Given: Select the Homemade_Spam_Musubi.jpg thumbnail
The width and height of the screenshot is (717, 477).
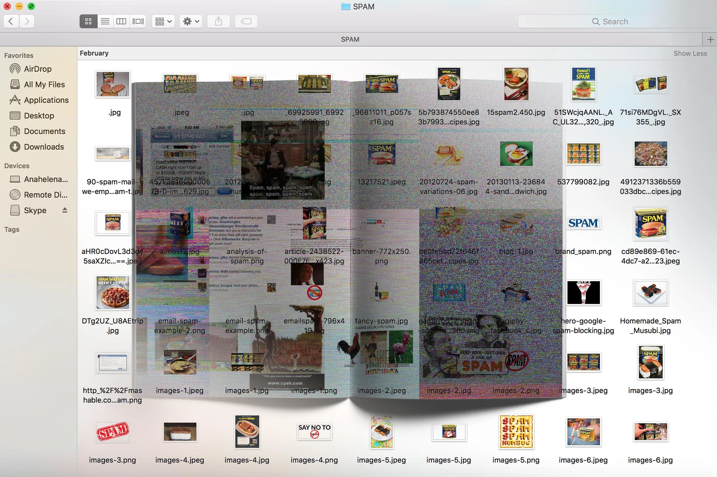Looking at the screenshot, I should [x=650, y=293].
